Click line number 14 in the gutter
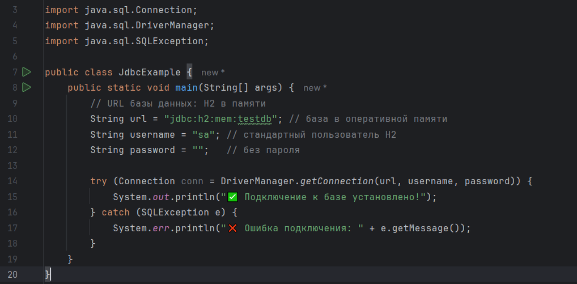577x284 pixels. click(12, 181)
